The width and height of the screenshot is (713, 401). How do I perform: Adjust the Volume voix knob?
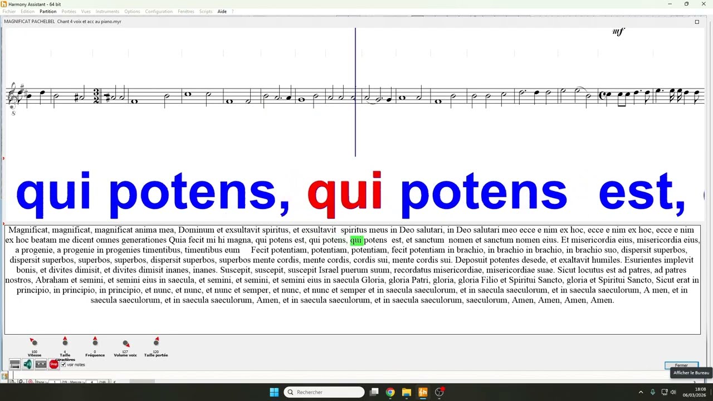pos(126,343)
